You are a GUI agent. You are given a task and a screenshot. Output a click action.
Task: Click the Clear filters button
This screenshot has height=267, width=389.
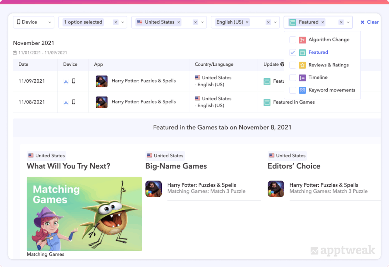tap(370, 22)
